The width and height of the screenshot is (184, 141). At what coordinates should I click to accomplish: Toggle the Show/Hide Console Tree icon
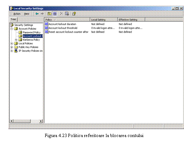(55, 14)
